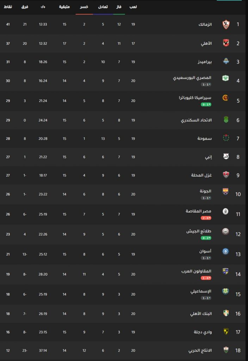Image resolution: width=248 pixels, height=361 pixels.
Task: Click the Aswan blue club logo
Action: [225, 251]
